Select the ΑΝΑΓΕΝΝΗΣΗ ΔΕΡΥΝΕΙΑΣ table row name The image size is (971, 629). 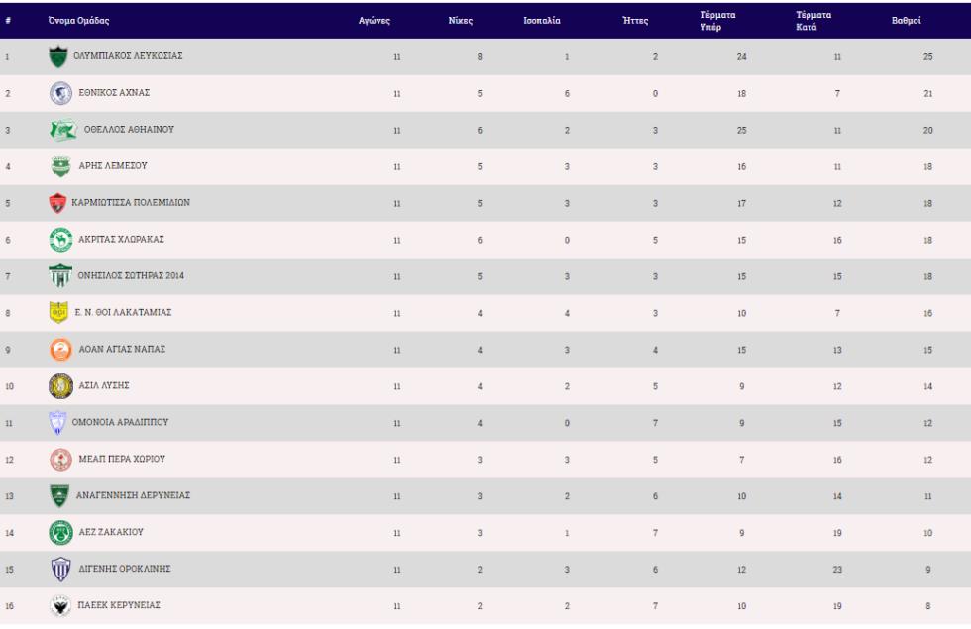[133, 495]
